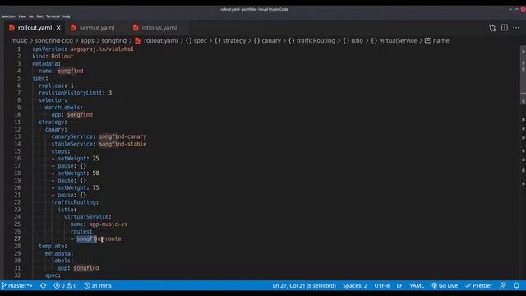Click the rollout.yaml breadcrumb
Screen dimensions: 526x296
click(x=156, y=40)
